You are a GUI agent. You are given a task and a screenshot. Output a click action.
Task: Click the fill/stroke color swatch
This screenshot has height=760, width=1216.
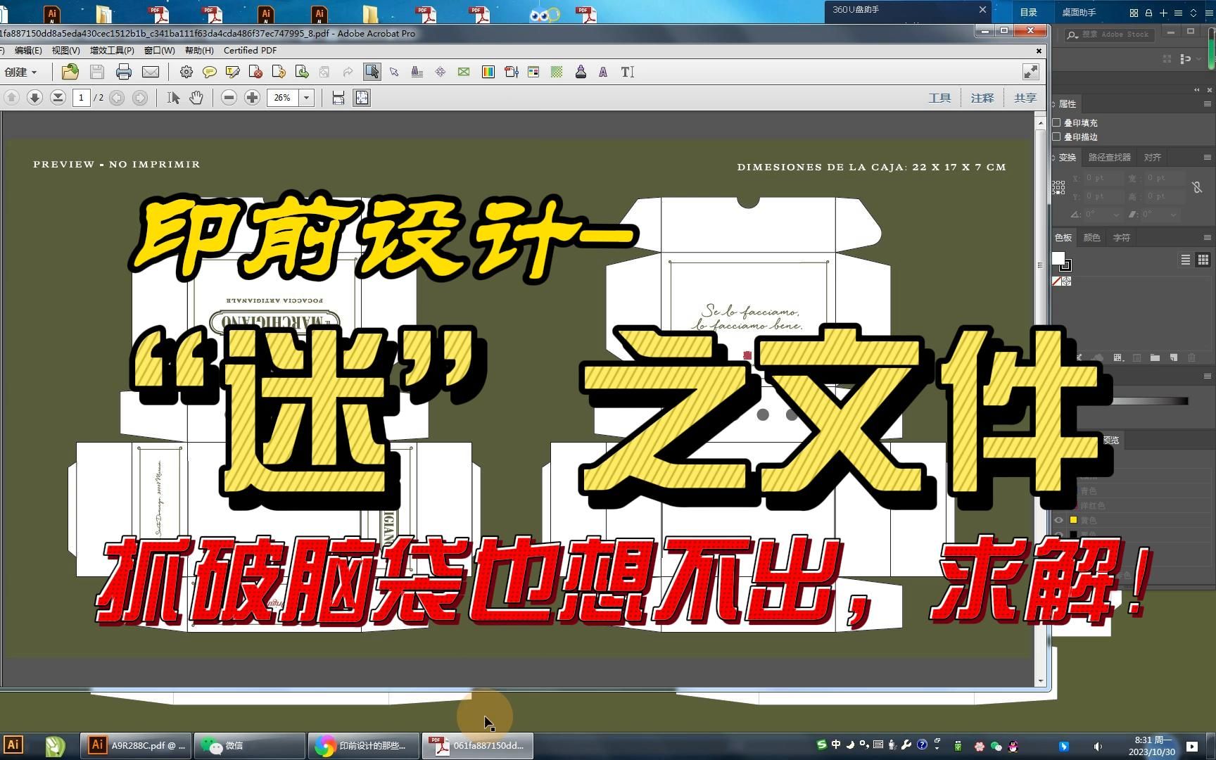pyautogui.click(x=1061, y=261)
